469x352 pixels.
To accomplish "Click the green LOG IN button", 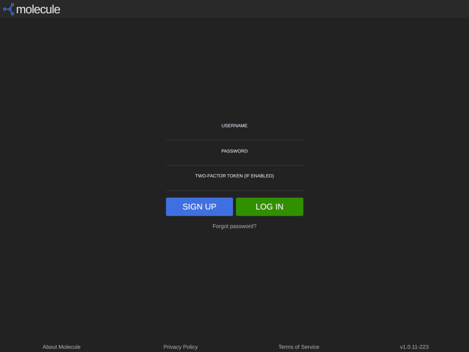I will point(269,206).
